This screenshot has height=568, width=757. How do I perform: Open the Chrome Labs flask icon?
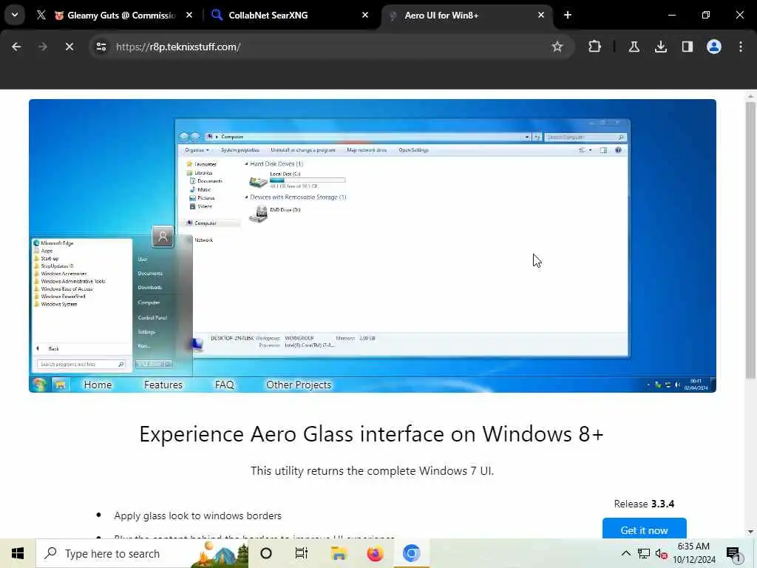point(634,47)
